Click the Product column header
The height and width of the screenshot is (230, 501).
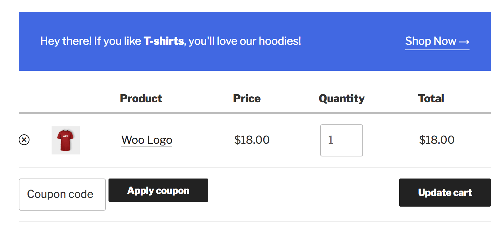click(141, 98)
